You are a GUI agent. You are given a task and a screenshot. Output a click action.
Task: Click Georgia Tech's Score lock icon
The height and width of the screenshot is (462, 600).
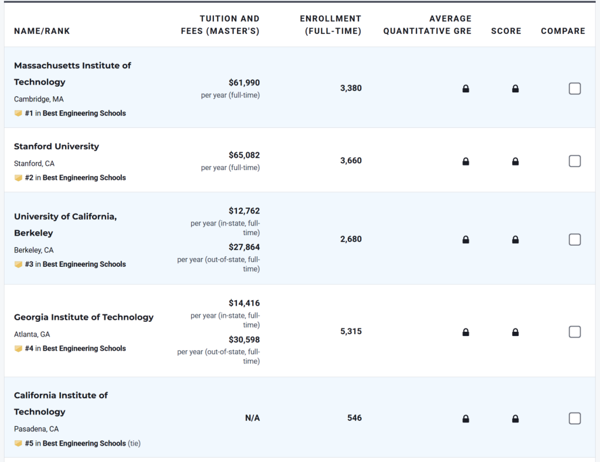click(x=516, y=332)
